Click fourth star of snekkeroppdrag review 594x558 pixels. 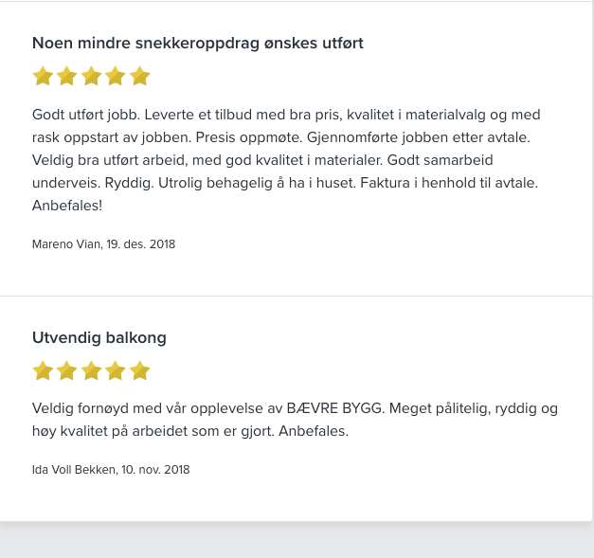[x=116, y=77]
